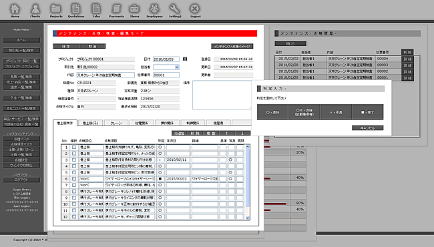The height and width of the screenshot is (247, 434).
Task: Open the Projects folder icon
Action: pyautogui.click(x=56, y=9)
